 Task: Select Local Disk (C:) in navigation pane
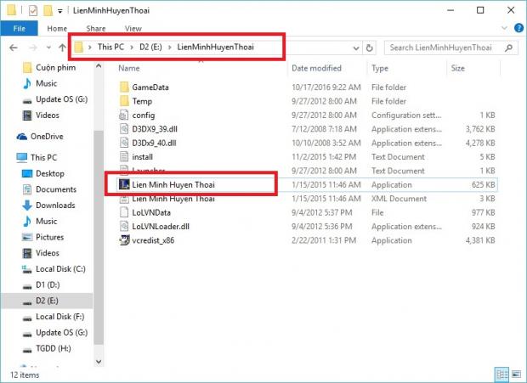[60, 269]
